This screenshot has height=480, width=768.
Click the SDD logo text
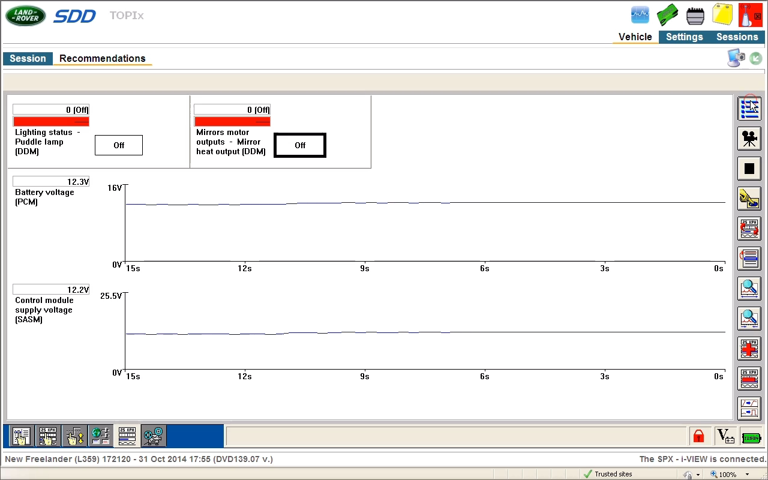pyautogui.click(x=74, y=16)
